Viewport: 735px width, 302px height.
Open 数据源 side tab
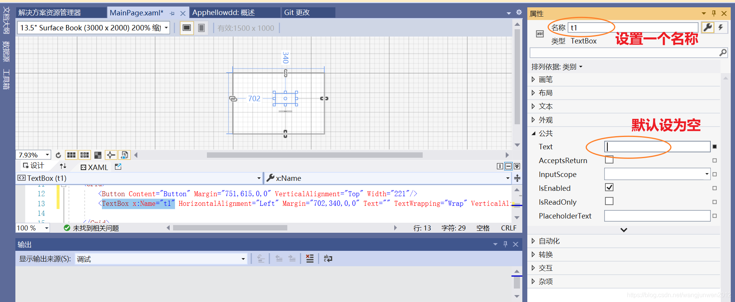[6, 52]
